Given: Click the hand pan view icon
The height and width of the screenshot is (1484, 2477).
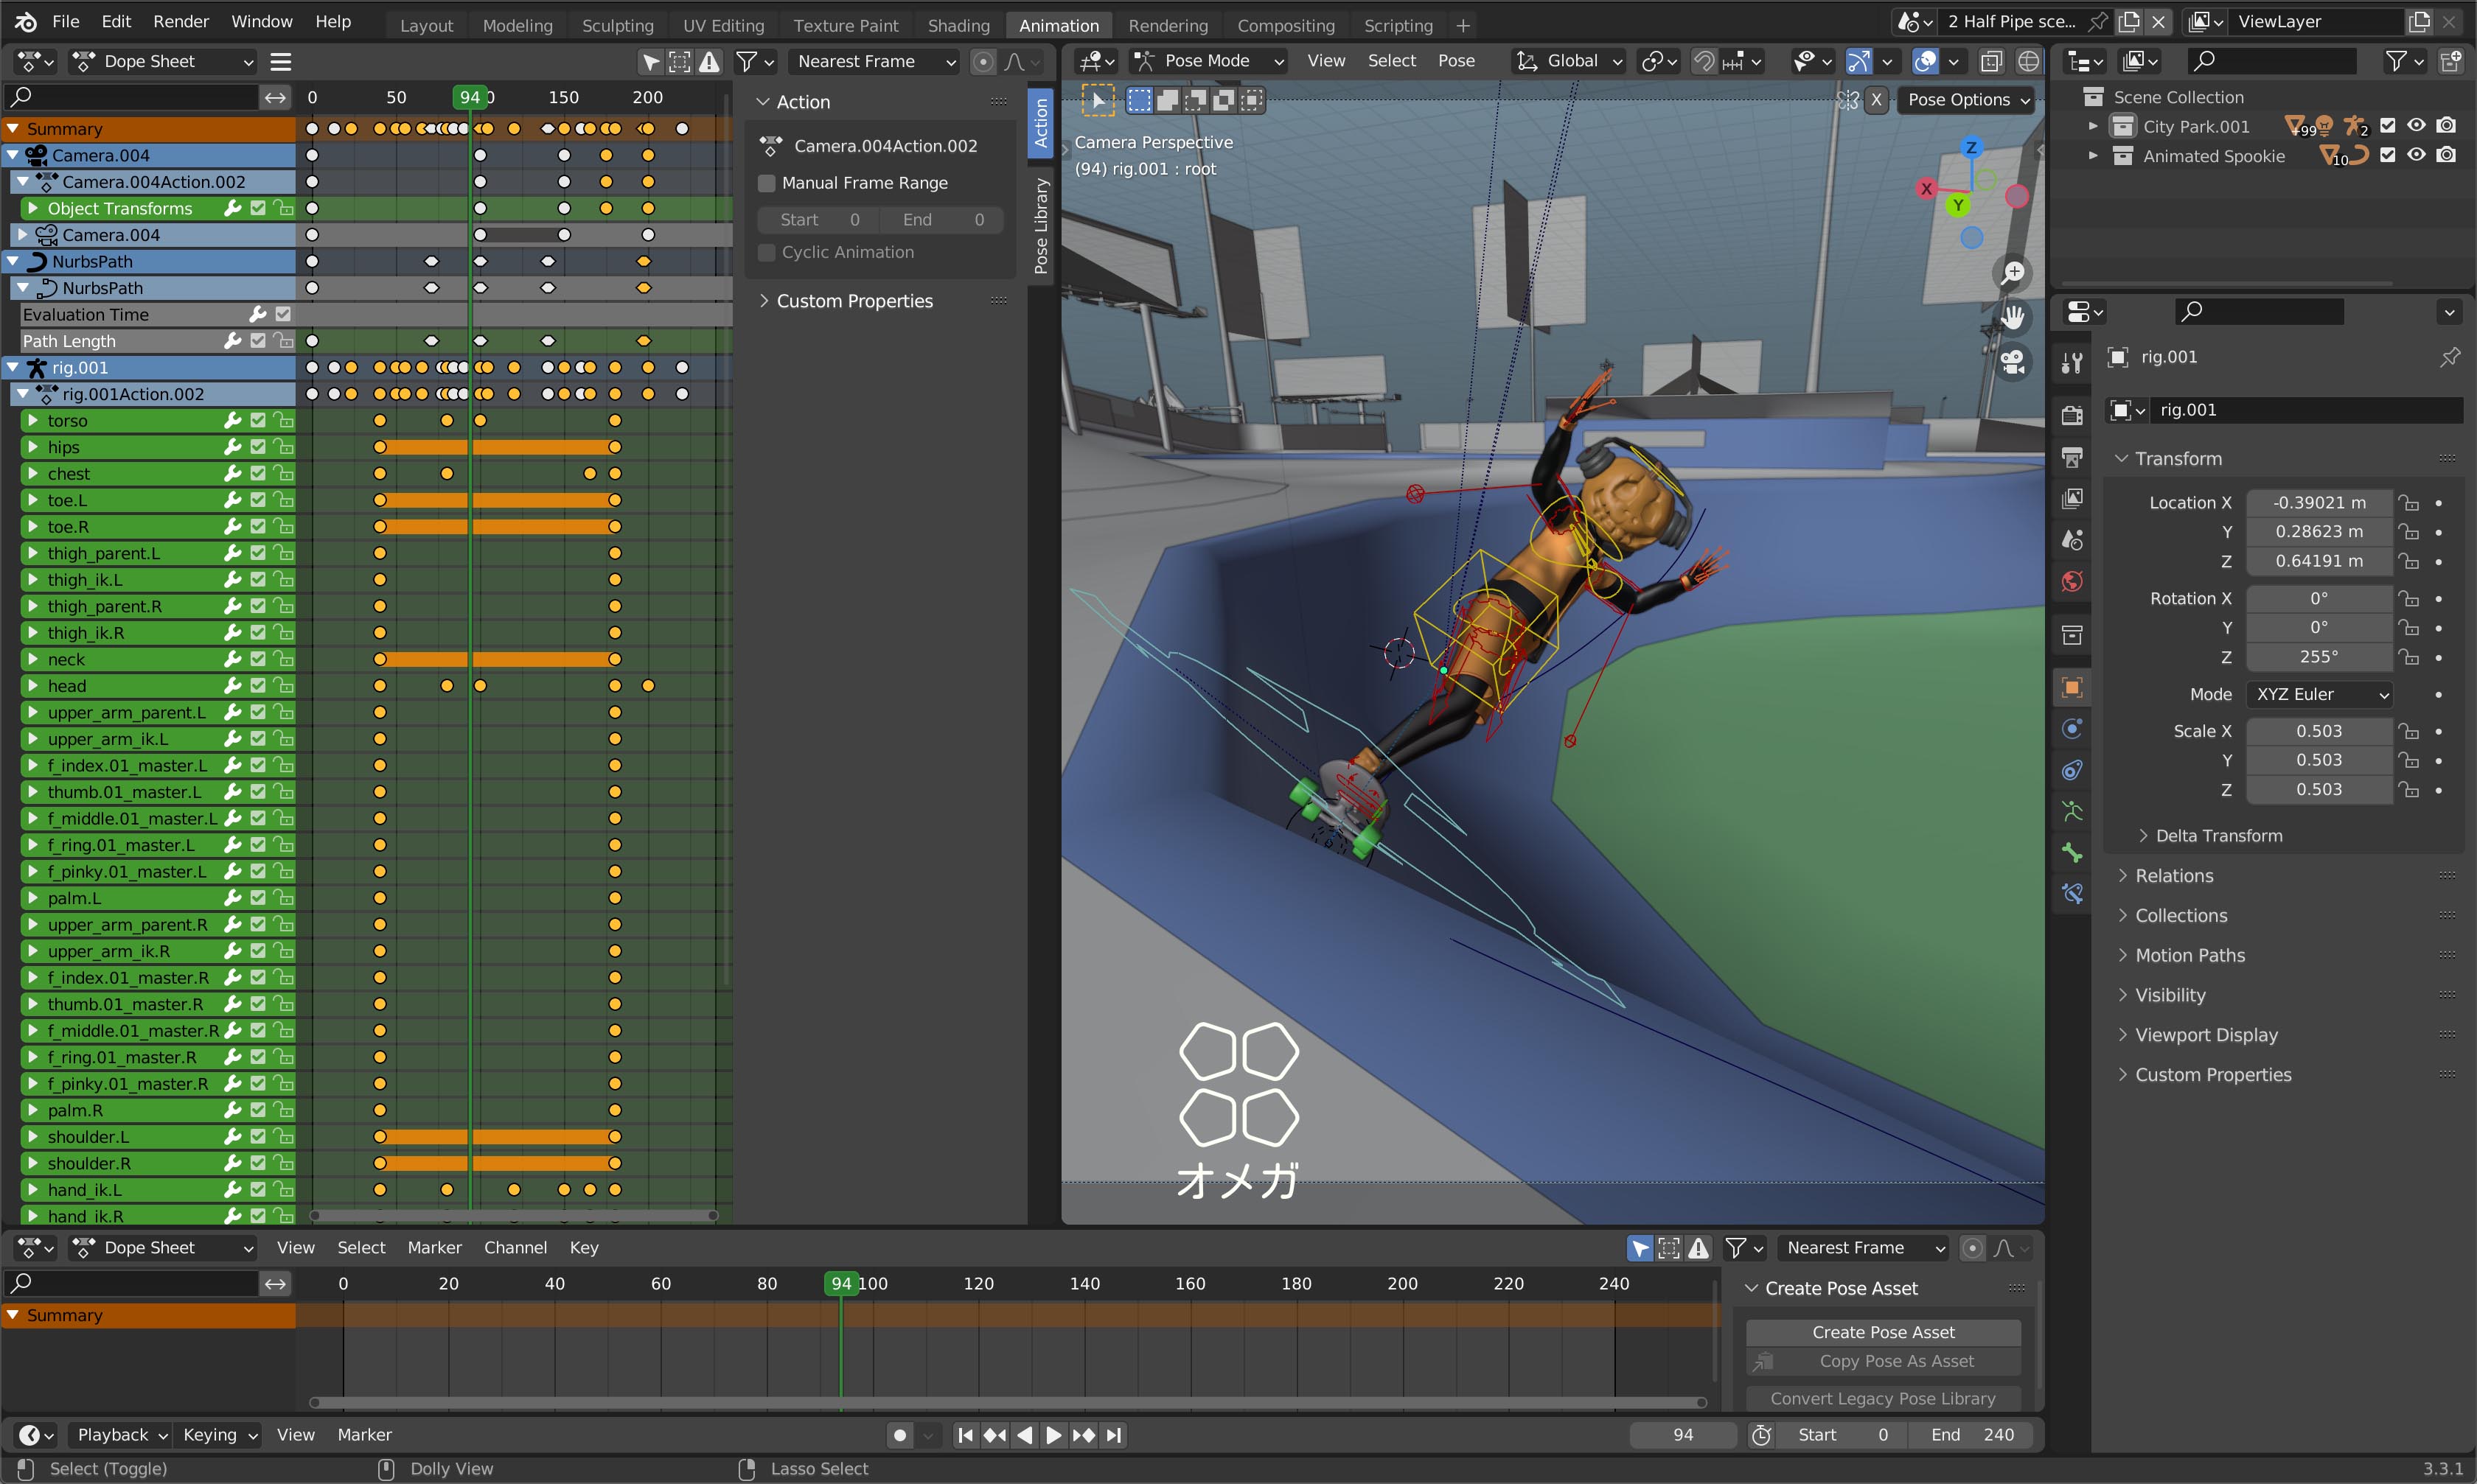Looking at the screenshot, I should 2013,318.
